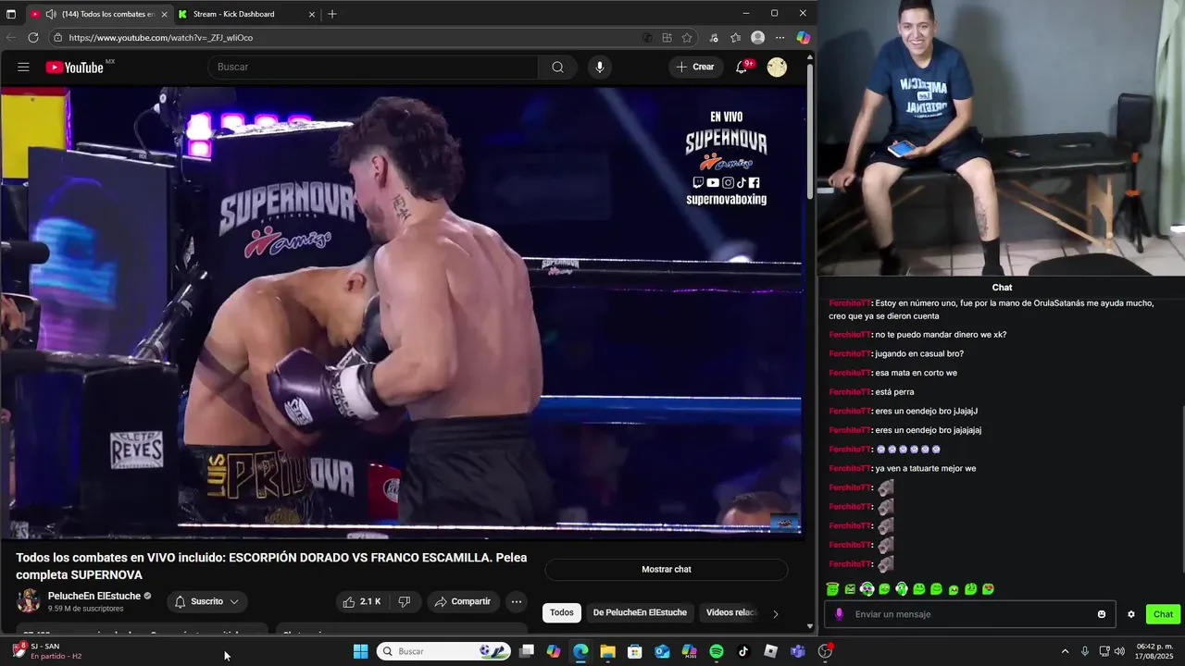Open PelucheEn ElEstuche channel name link
The width and height of the screenshot is (1185, 666).
[94, 596]
